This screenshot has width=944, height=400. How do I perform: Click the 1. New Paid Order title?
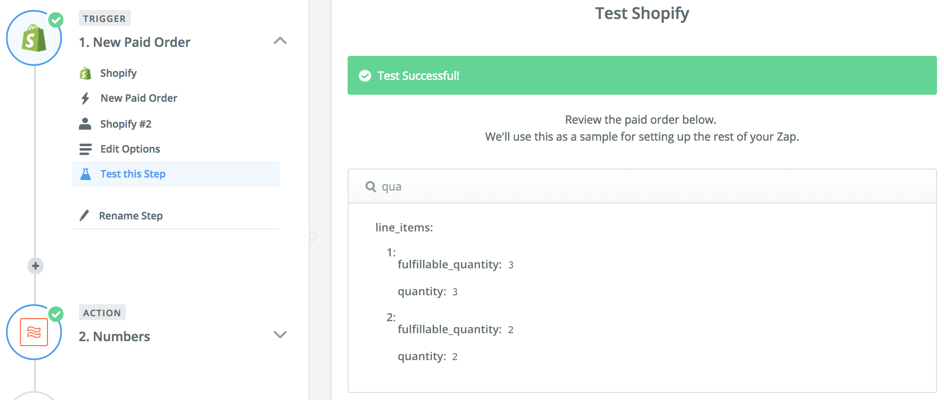click(x=134, y=42)
